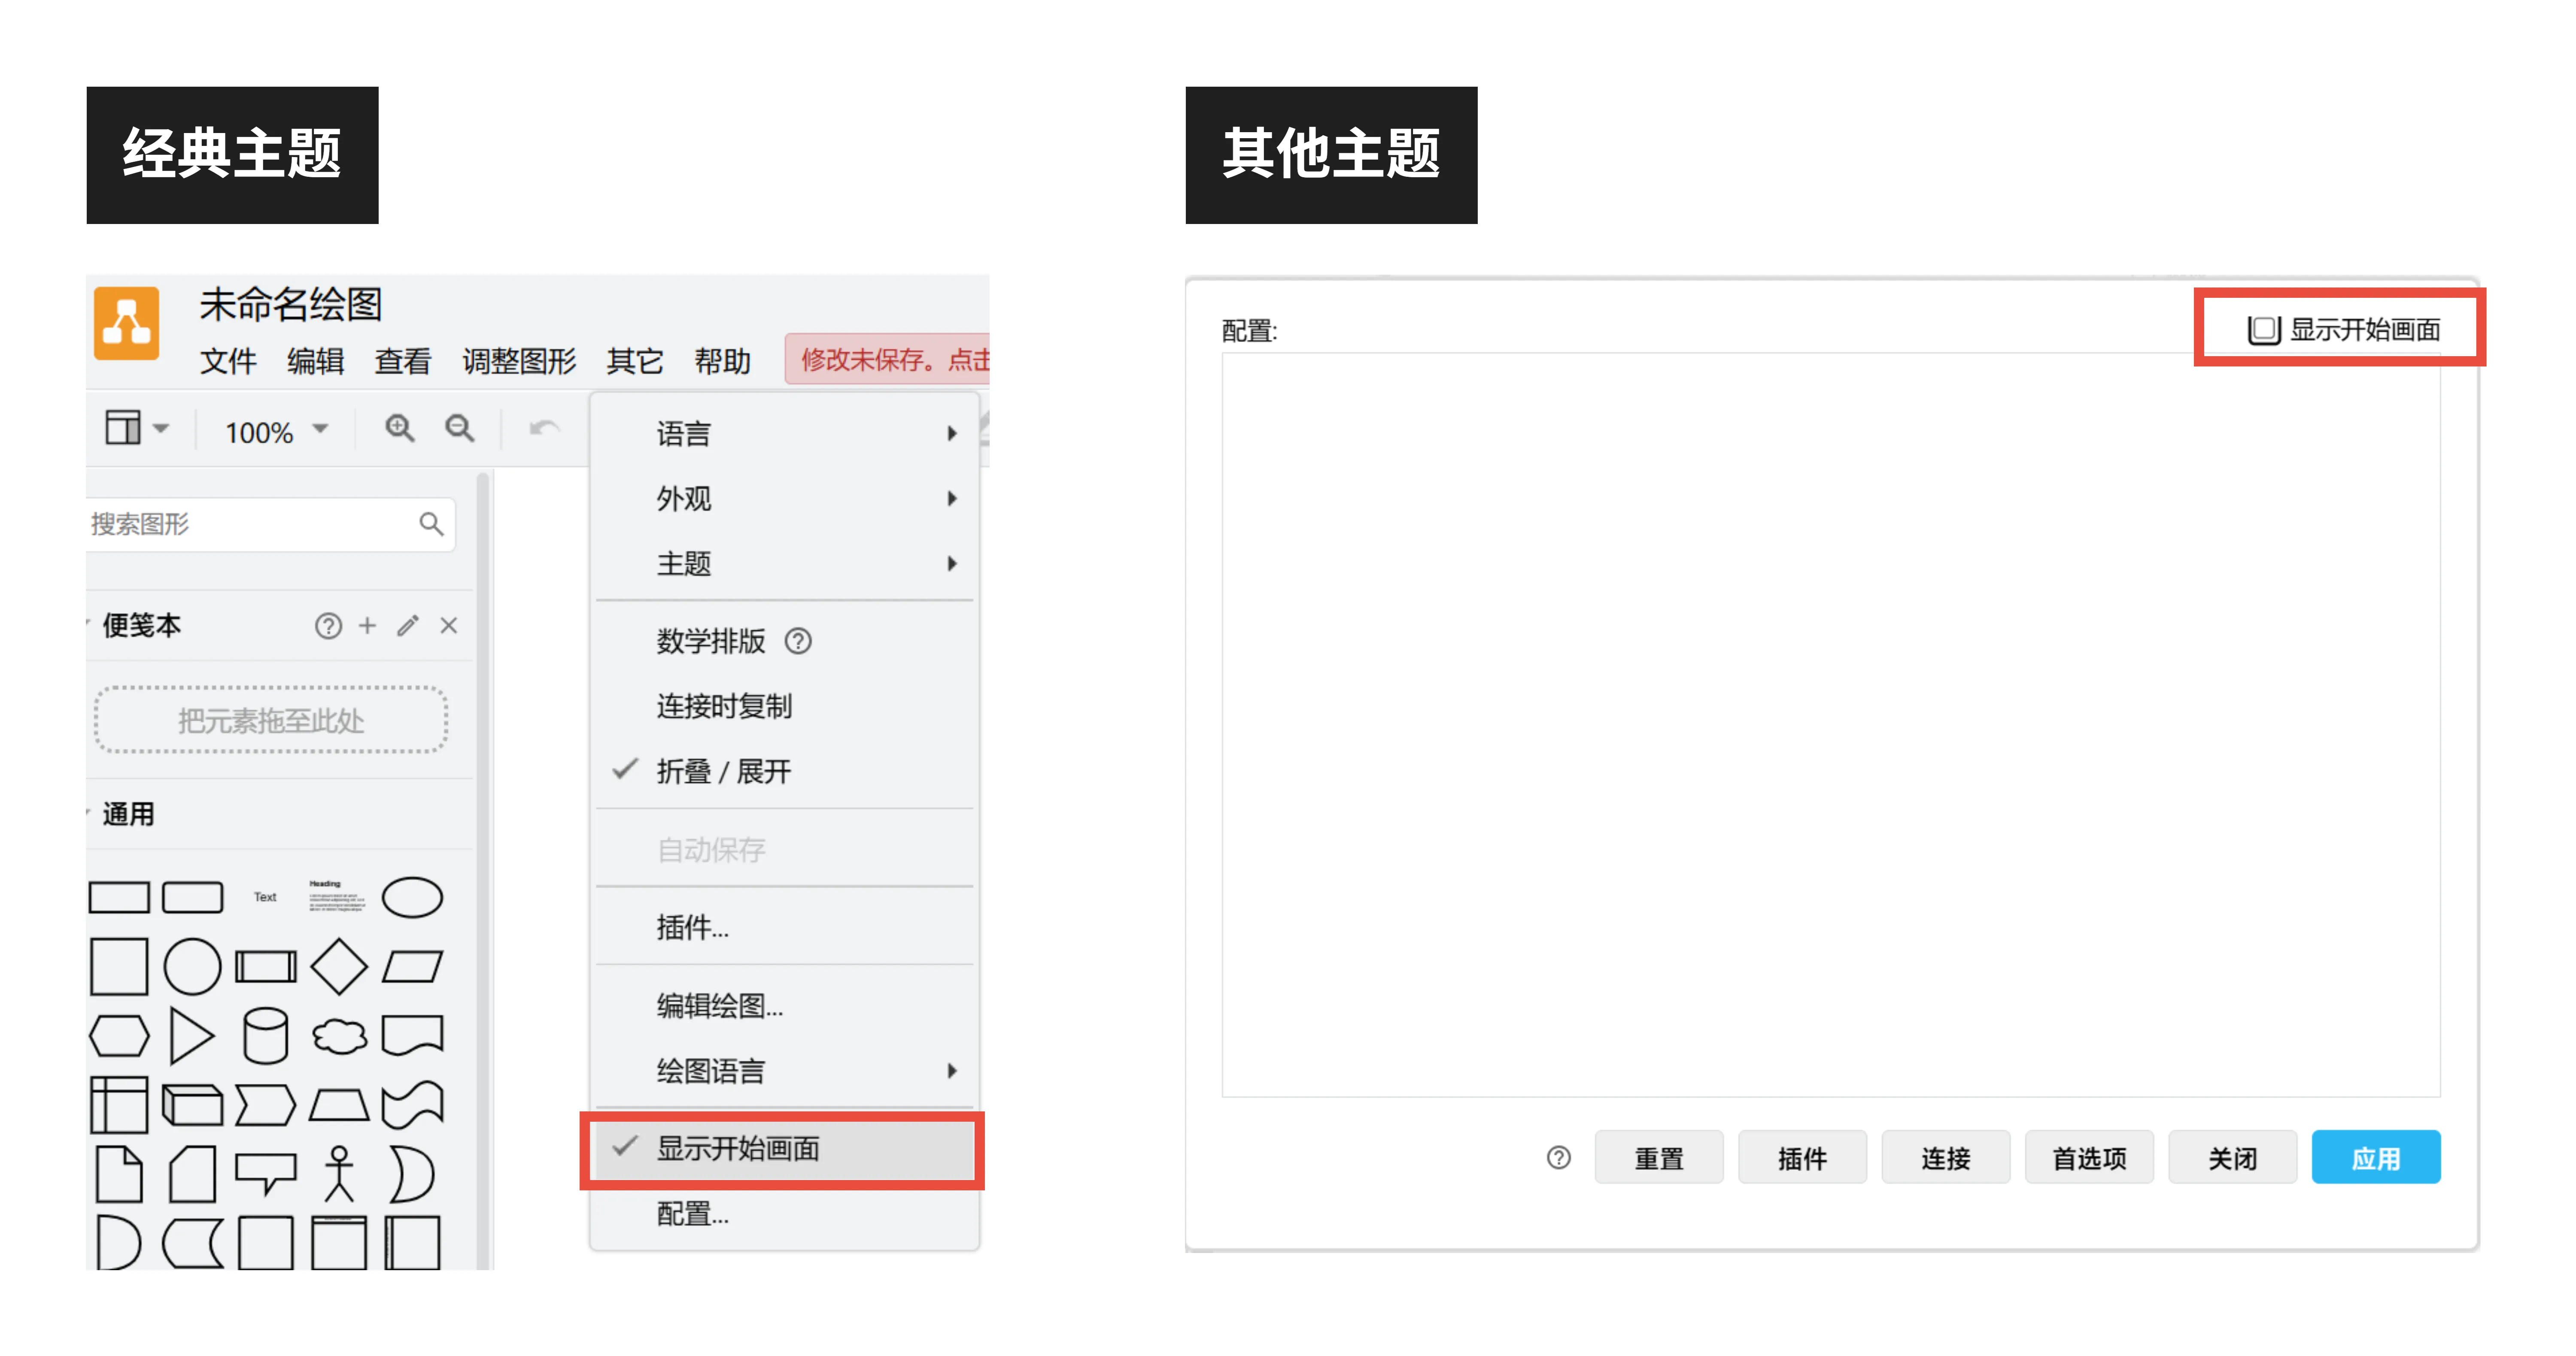Select the circle shape

tap(192, 966)
